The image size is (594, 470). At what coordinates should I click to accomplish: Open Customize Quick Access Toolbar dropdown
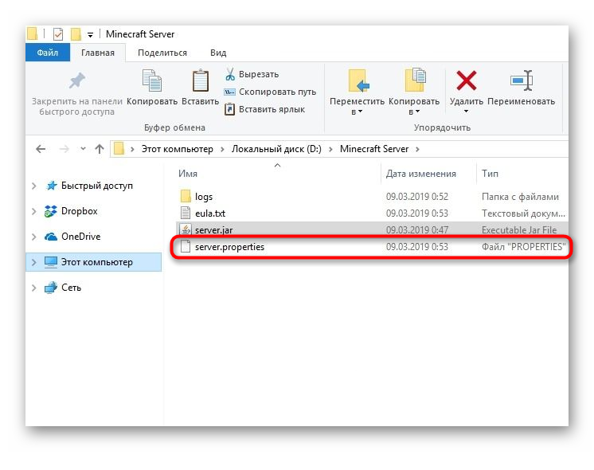tap(90, 35)
